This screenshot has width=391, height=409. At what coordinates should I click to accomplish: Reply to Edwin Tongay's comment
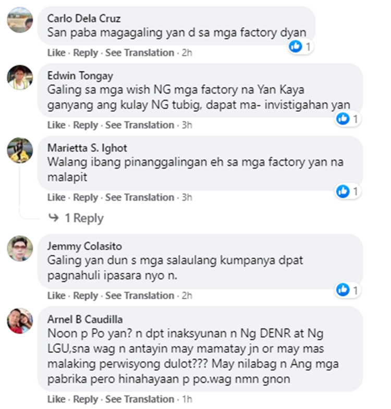point(85,125)
